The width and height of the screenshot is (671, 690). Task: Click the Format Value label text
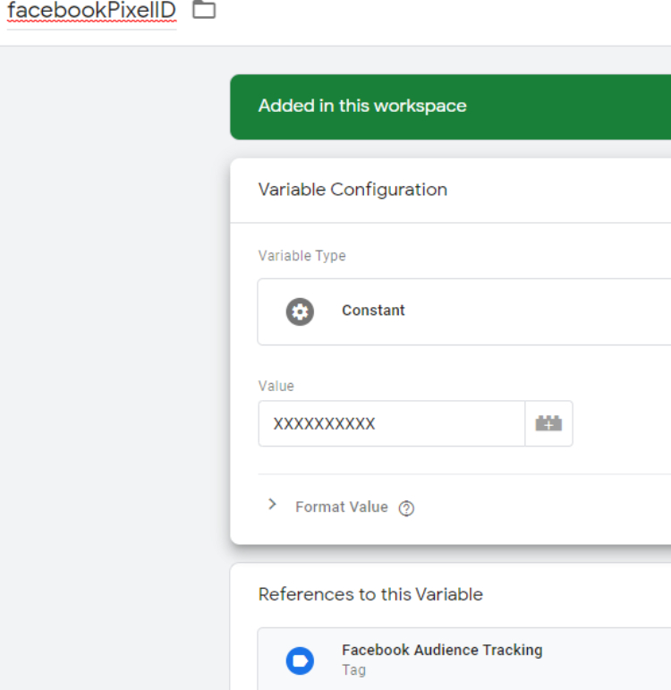coord(341,507)
